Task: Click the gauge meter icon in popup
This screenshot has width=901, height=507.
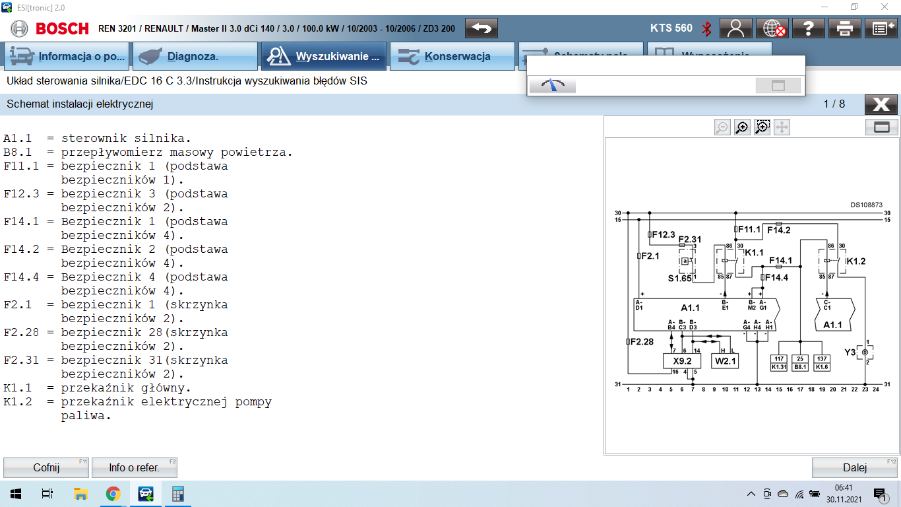Action: click(553, 85)
